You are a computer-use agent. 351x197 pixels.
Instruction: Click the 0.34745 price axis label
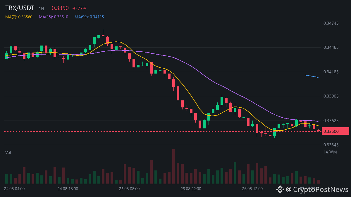(331, 23)
